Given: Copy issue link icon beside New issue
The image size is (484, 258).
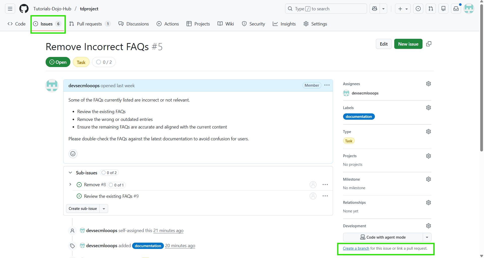Looking at the screenshot, I should 429,44.
